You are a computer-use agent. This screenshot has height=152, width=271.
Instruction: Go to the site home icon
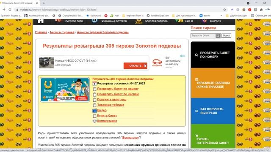point(41,21)
